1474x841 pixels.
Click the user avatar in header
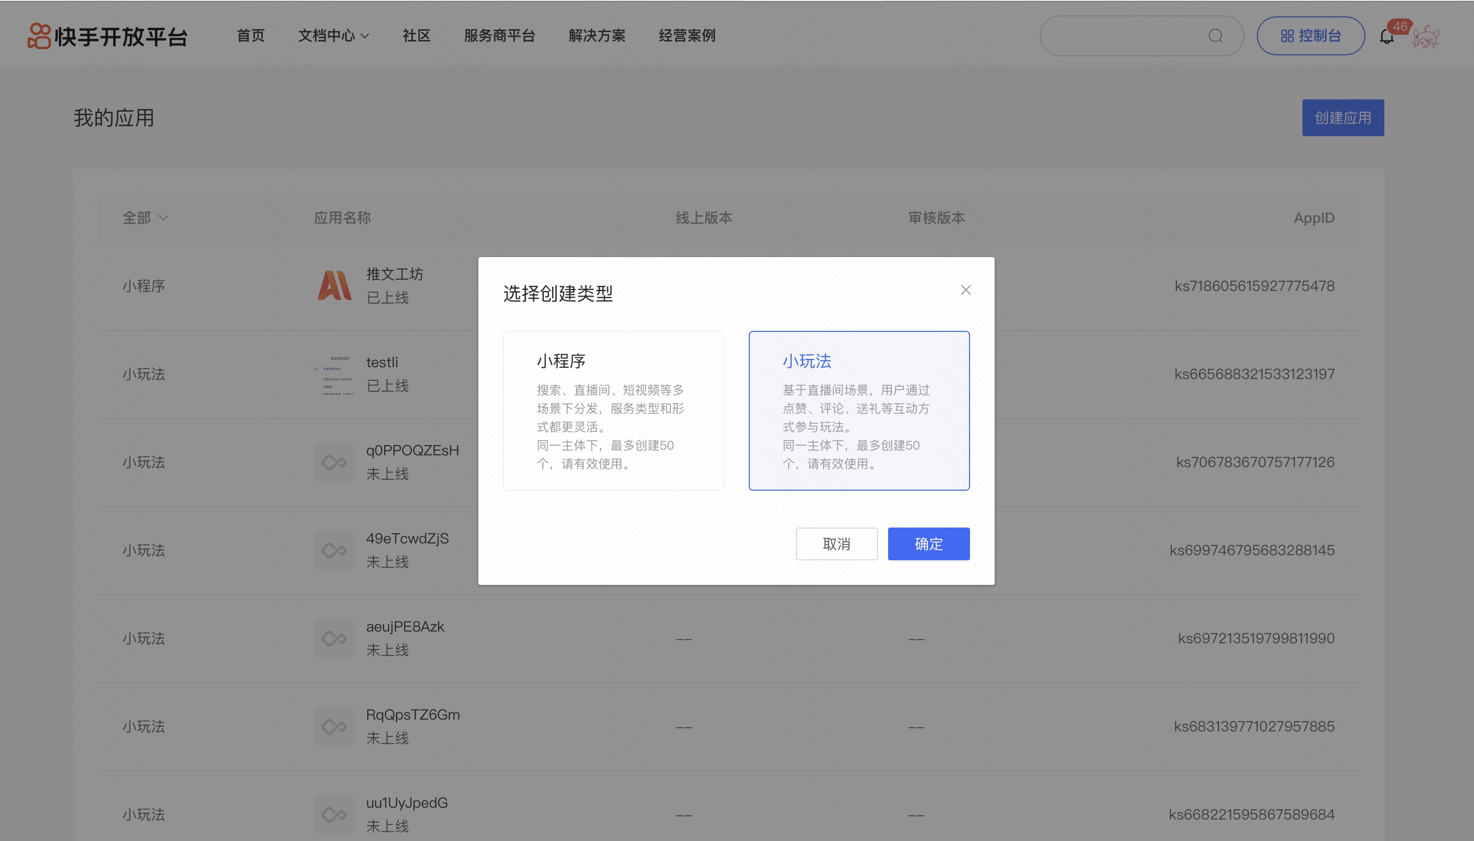click(1425, 37)
